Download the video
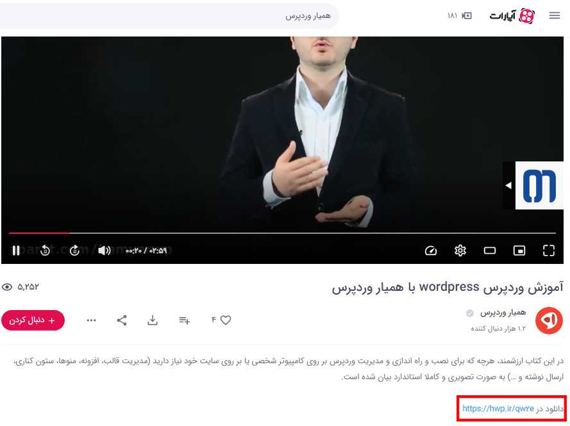This screenshot has height=426, width=570. pyautogui.click(x=153, y=320)
